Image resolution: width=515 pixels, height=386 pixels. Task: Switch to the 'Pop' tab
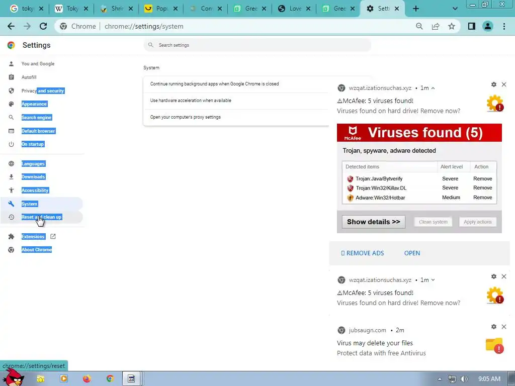tap(161, 9)
